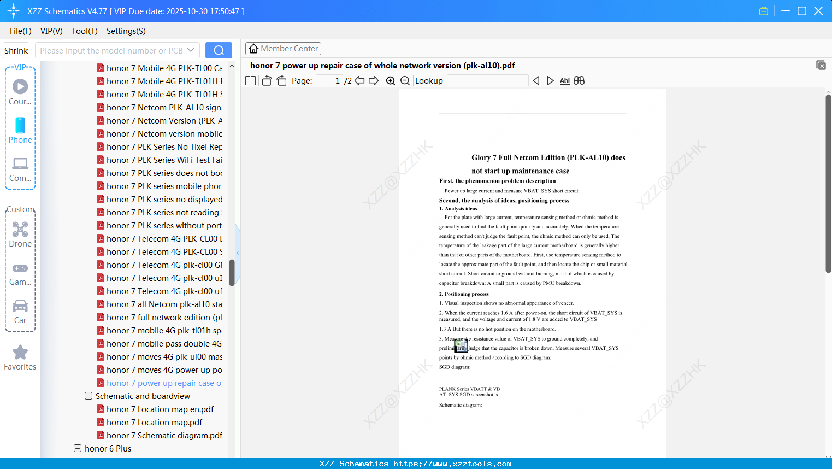This screenshot has height=469, width=832.
Task: Open honor 7 all Netcom plk-al10 file
Action: point(159,304)
